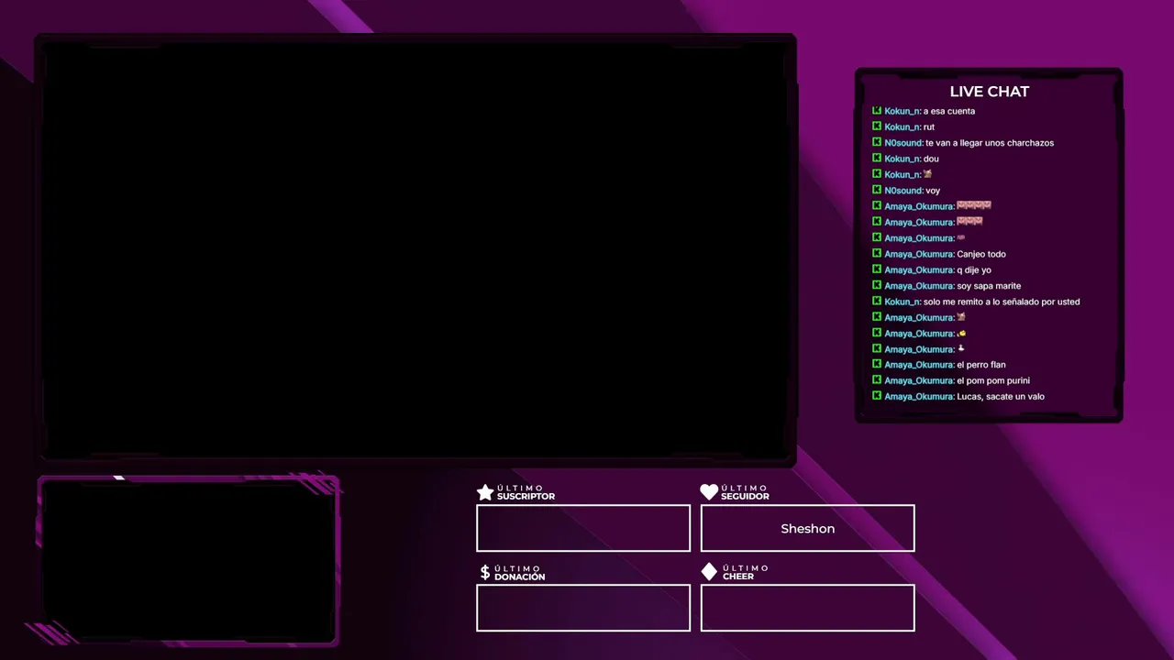Click the green badge on the "dou" row
The height and width of the screenshot is (660, 1174).
coord(877,159)
